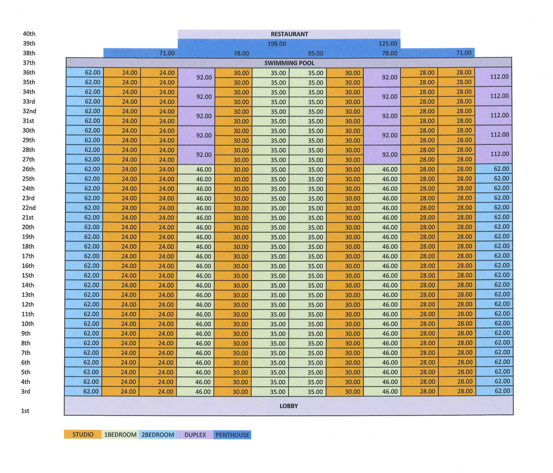
Task: Click the DUPLEX legend swatch
Action: tap(195, 435)
